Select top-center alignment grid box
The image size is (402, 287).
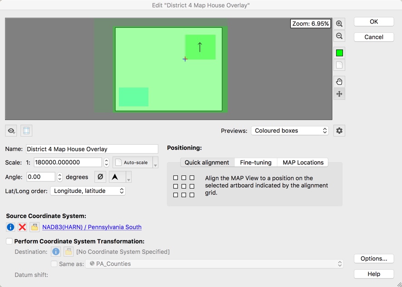(x=184, y=178)
